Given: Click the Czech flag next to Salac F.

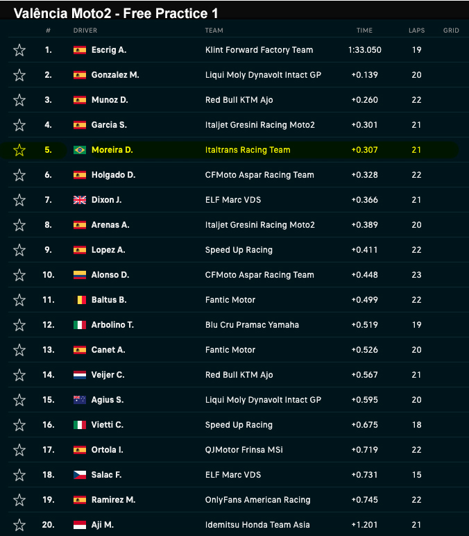Looking at the screenshot, I should 80,475.
